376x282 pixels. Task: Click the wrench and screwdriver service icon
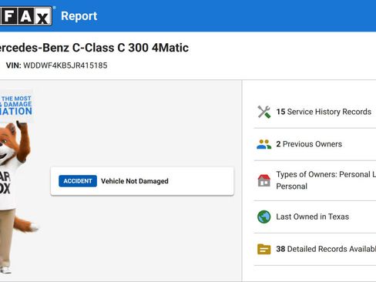(264, 112)
